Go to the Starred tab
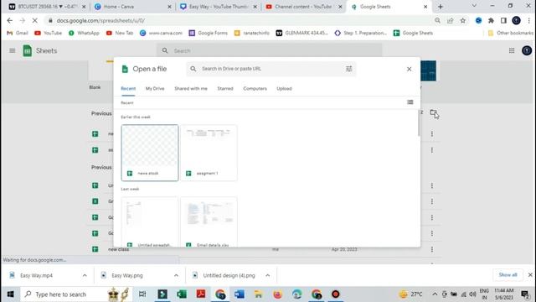 (225, 89)
